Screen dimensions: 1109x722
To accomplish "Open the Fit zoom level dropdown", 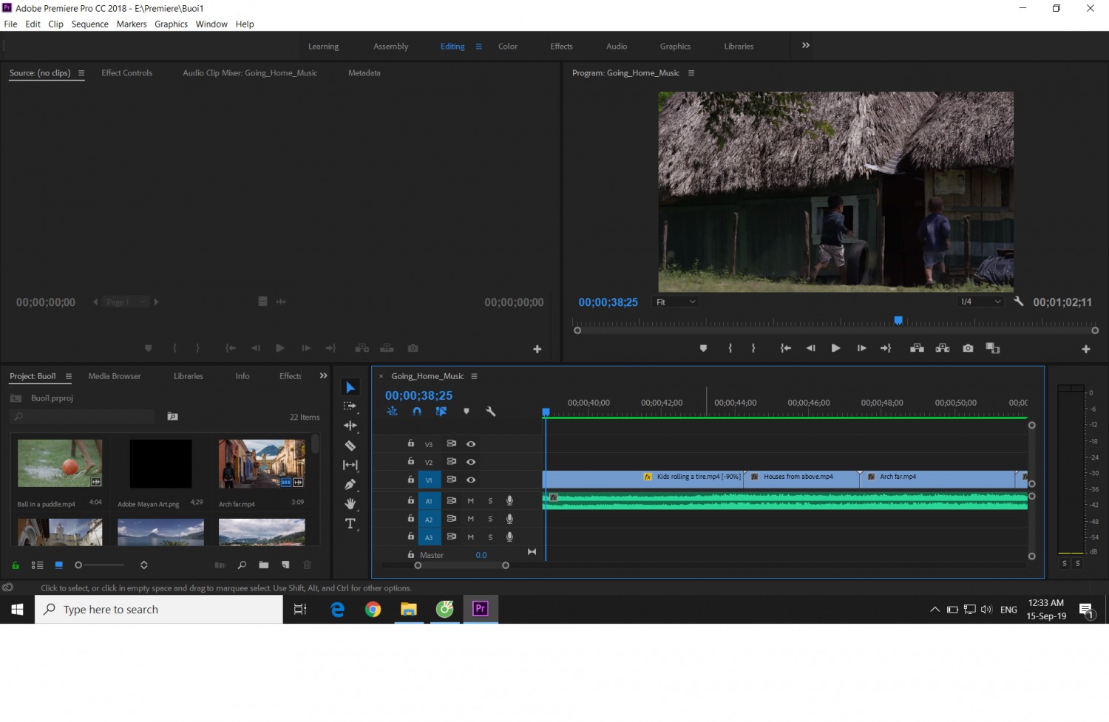I will [x=675, y=302].
